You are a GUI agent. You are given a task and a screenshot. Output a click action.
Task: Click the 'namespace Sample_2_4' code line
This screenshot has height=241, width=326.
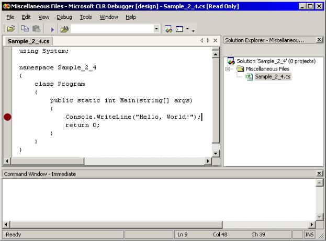(x=58, y=67)
